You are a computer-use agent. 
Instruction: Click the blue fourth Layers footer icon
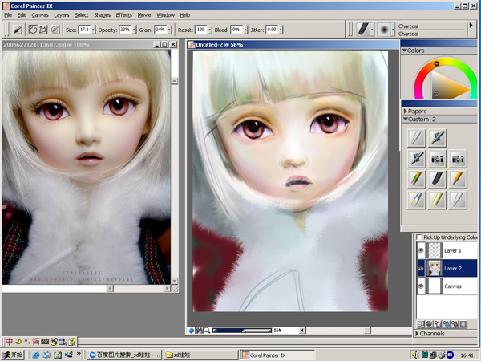[x=447, y=324]
